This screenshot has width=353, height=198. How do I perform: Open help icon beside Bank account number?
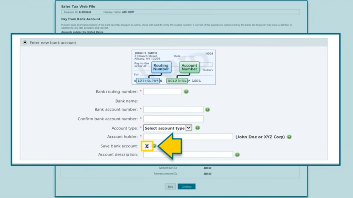point(207,110)
